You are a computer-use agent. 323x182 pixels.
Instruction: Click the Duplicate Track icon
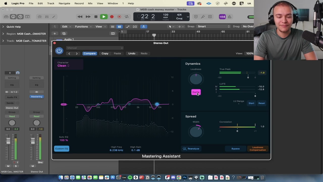coord(64,34)
